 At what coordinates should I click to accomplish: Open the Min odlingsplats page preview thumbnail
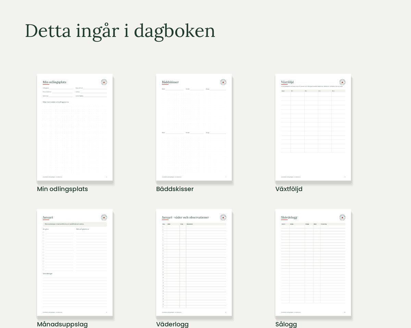[x=75, y=127]
